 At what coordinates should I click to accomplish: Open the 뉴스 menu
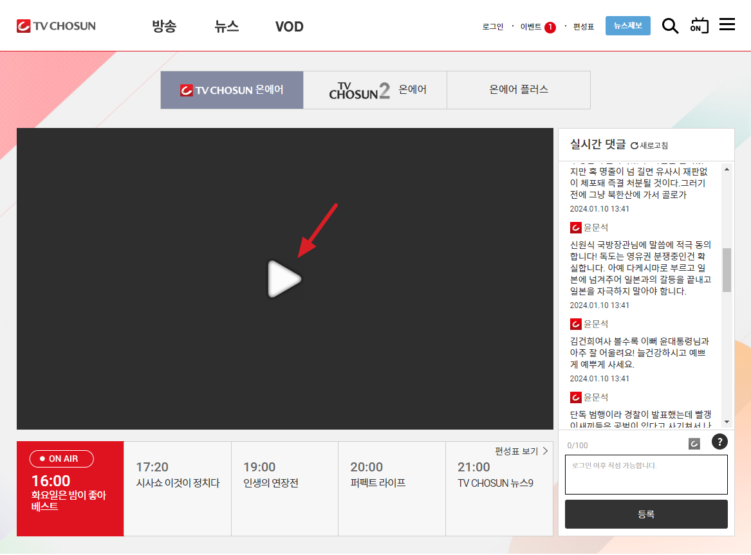point(227,26)
